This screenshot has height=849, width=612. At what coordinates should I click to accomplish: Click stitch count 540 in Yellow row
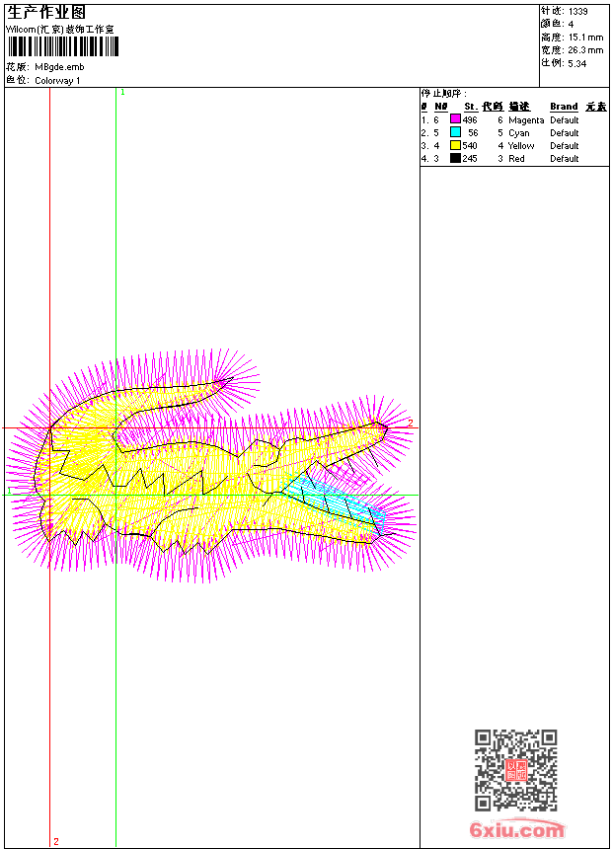coord(470,146)
